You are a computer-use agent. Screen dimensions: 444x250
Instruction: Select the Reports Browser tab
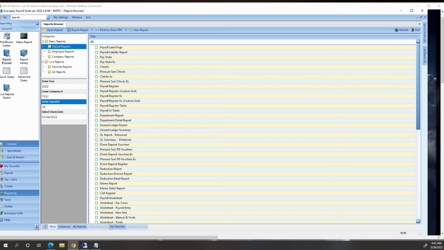tap(53, 24)
